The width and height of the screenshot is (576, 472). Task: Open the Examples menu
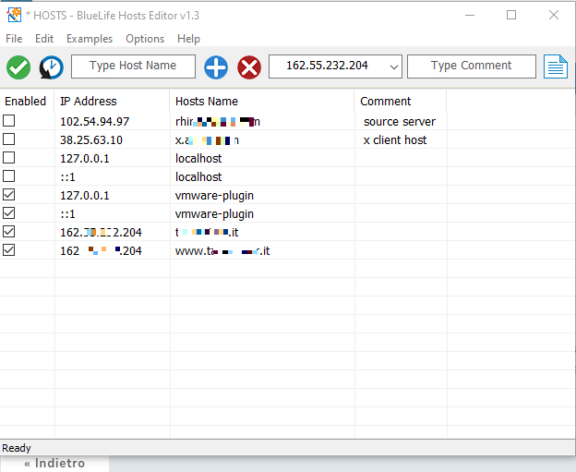point(90,39)
